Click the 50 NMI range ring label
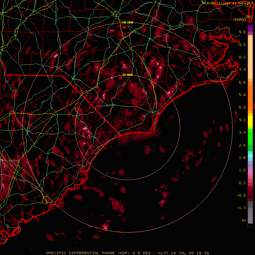255x255 pixels. [x=127, y=75]
